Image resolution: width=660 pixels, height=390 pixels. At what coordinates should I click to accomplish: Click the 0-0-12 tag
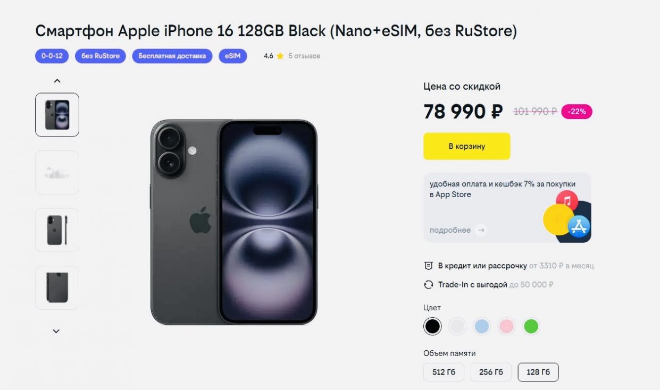tap(52, 56)
